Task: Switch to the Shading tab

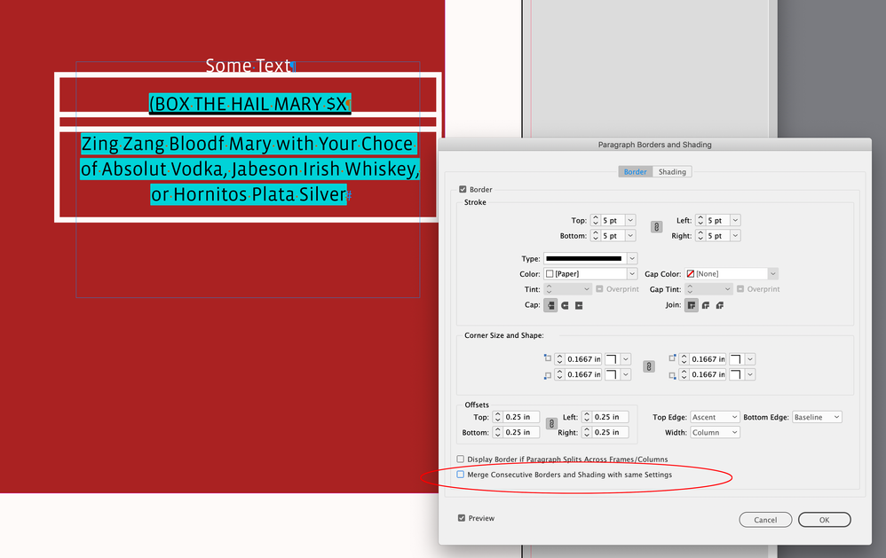Action: pos(672,172)
